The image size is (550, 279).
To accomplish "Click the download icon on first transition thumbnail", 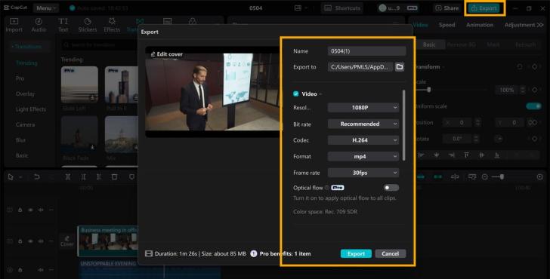I will tap(92, 98).
